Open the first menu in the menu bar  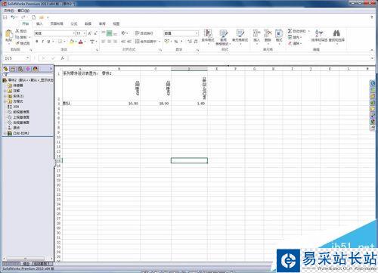click(9, 11)
